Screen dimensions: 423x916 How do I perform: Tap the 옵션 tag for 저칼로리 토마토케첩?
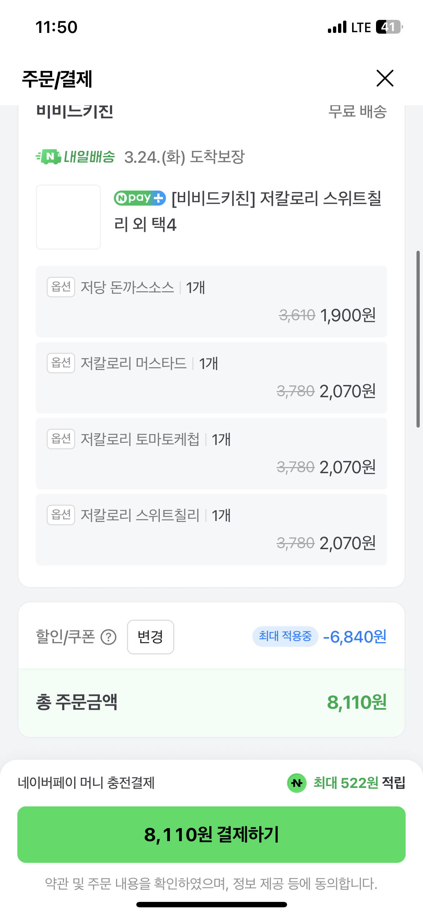[x=61, y=439]
